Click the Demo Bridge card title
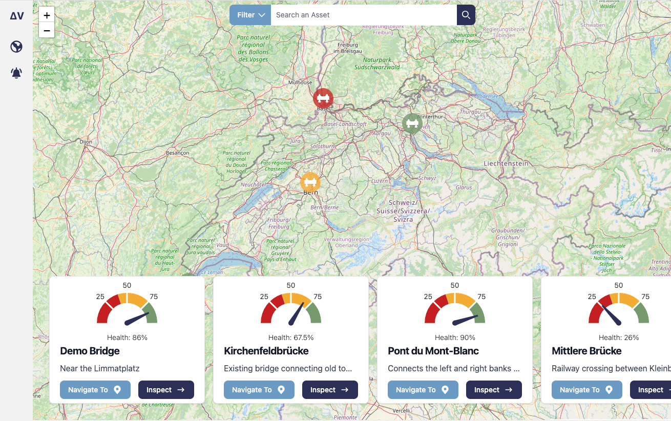 point(90,351)
